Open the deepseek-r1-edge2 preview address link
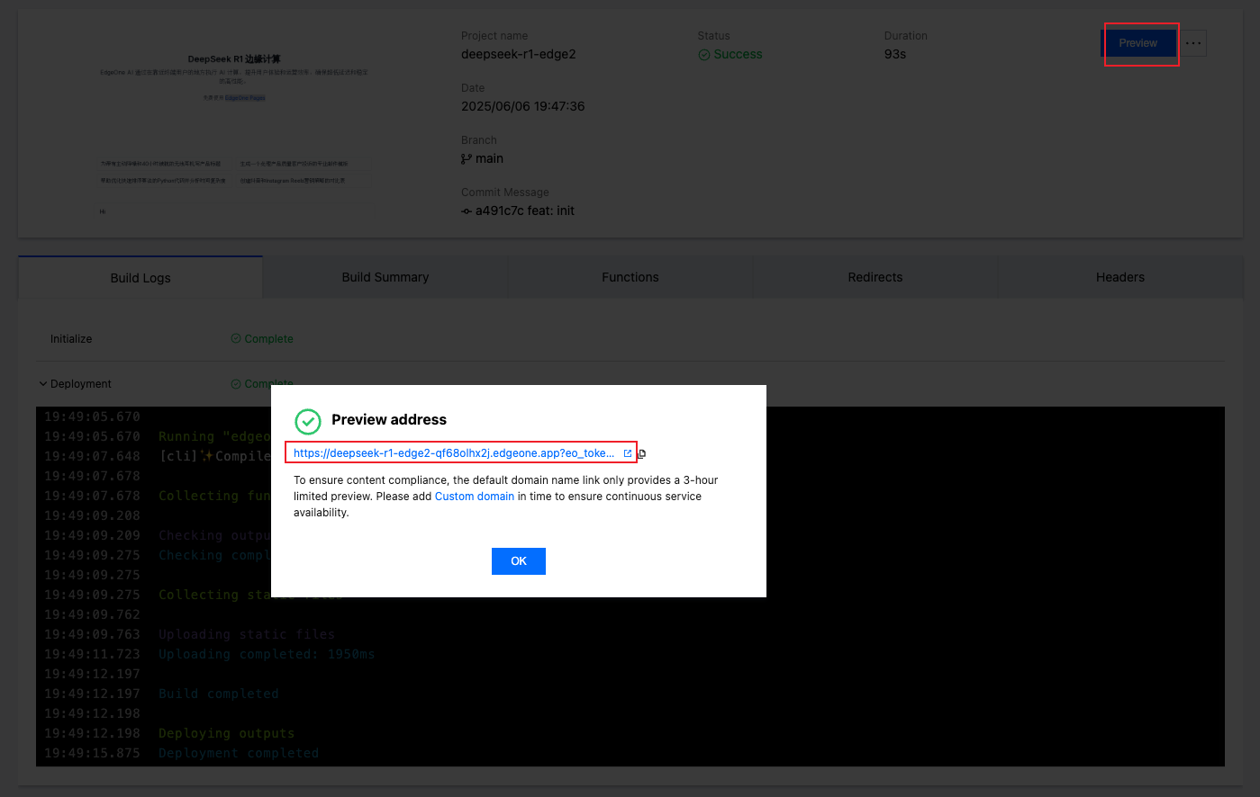Viewport: 1260px width, 797px height. (454, 453)
